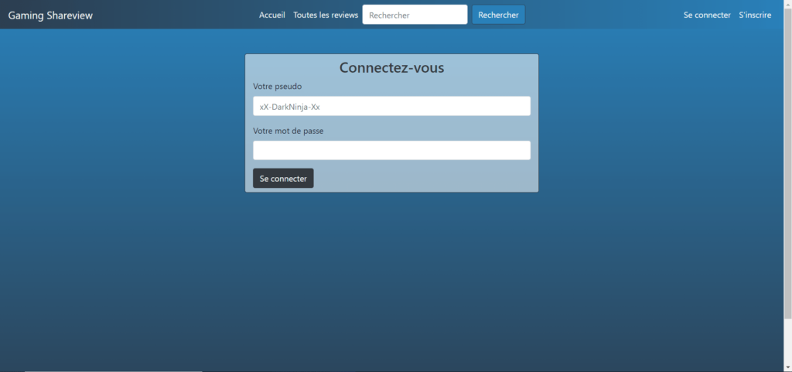Click the scrollbar down arrow

[787, 367]
